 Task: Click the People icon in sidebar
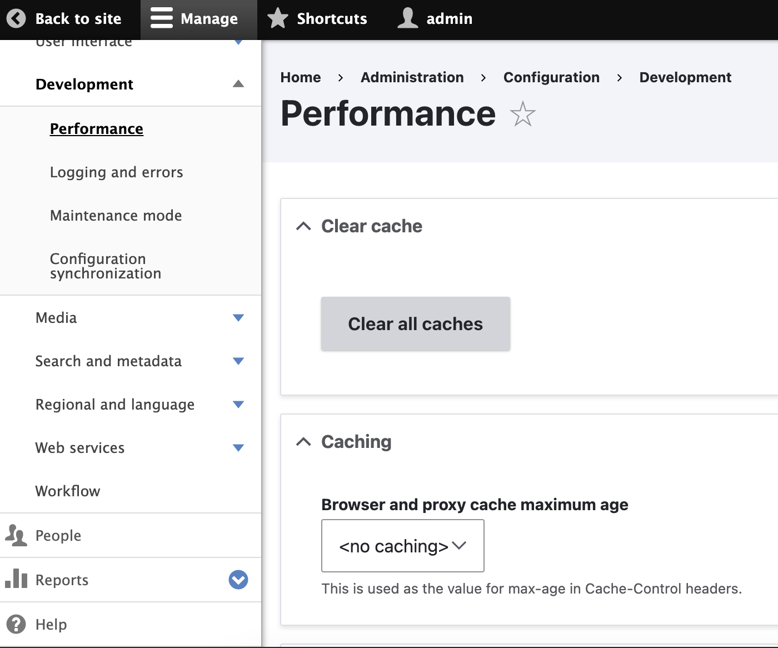[16, 536]
